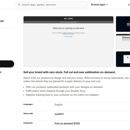Click the subMFG value under Works with
The height and width of the screenshot is (130, 130).
tap(59, 114)
